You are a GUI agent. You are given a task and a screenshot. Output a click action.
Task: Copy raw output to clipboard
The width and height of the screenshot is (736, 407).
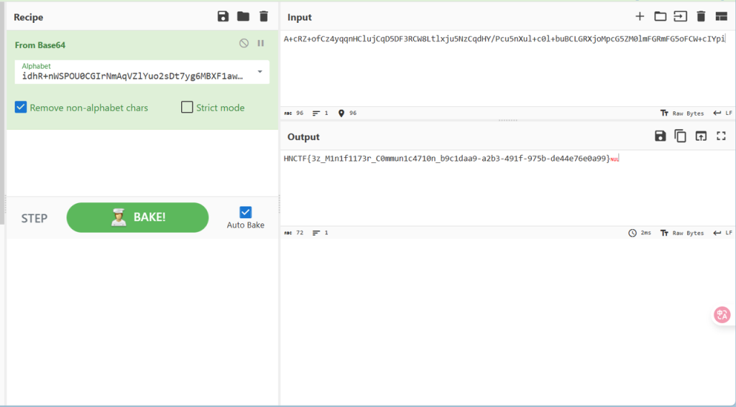[680, 136]
